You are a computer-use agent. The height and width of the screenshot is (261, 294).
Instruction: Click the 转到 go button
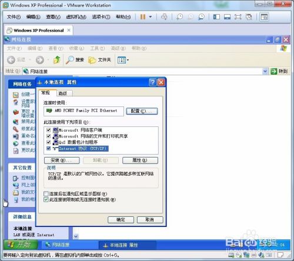click(x=279, y=71)
